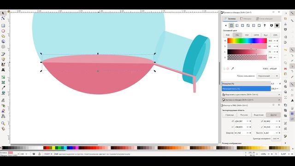Select the Zoom magnifier tool
The image size is (295, 166).
coord(3,124)
